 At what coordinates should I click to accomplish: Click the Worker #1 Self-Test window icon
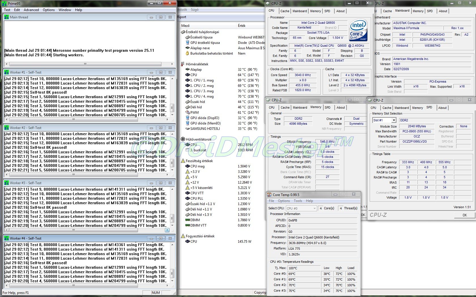[x=7, y=72]
